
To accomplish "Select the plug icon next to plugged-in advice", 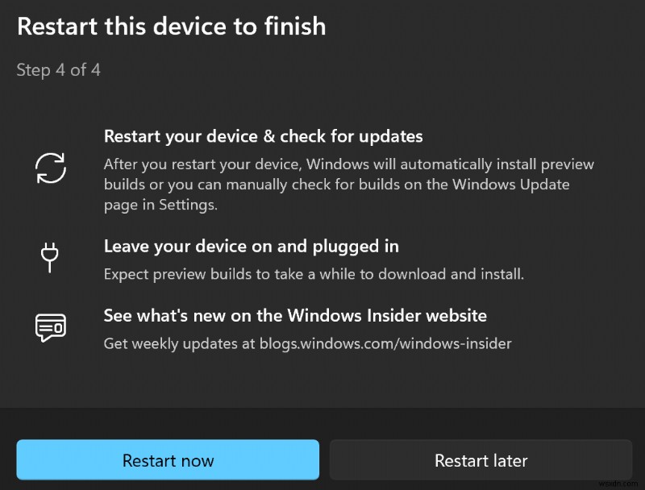I will (x=50, y=257).
